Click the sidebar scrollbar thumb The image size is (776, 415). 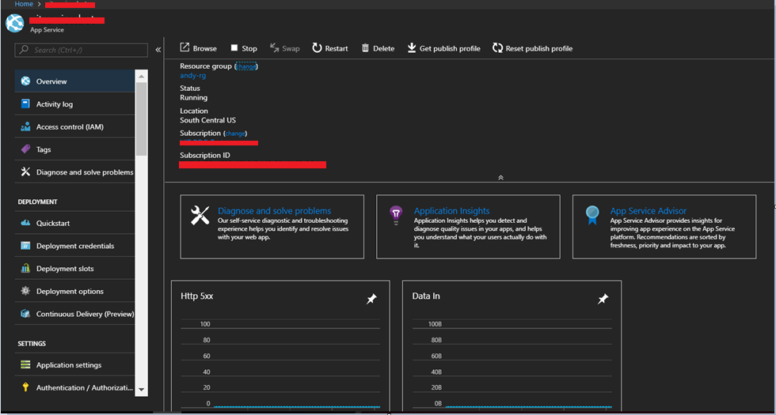tap(141, 119)
